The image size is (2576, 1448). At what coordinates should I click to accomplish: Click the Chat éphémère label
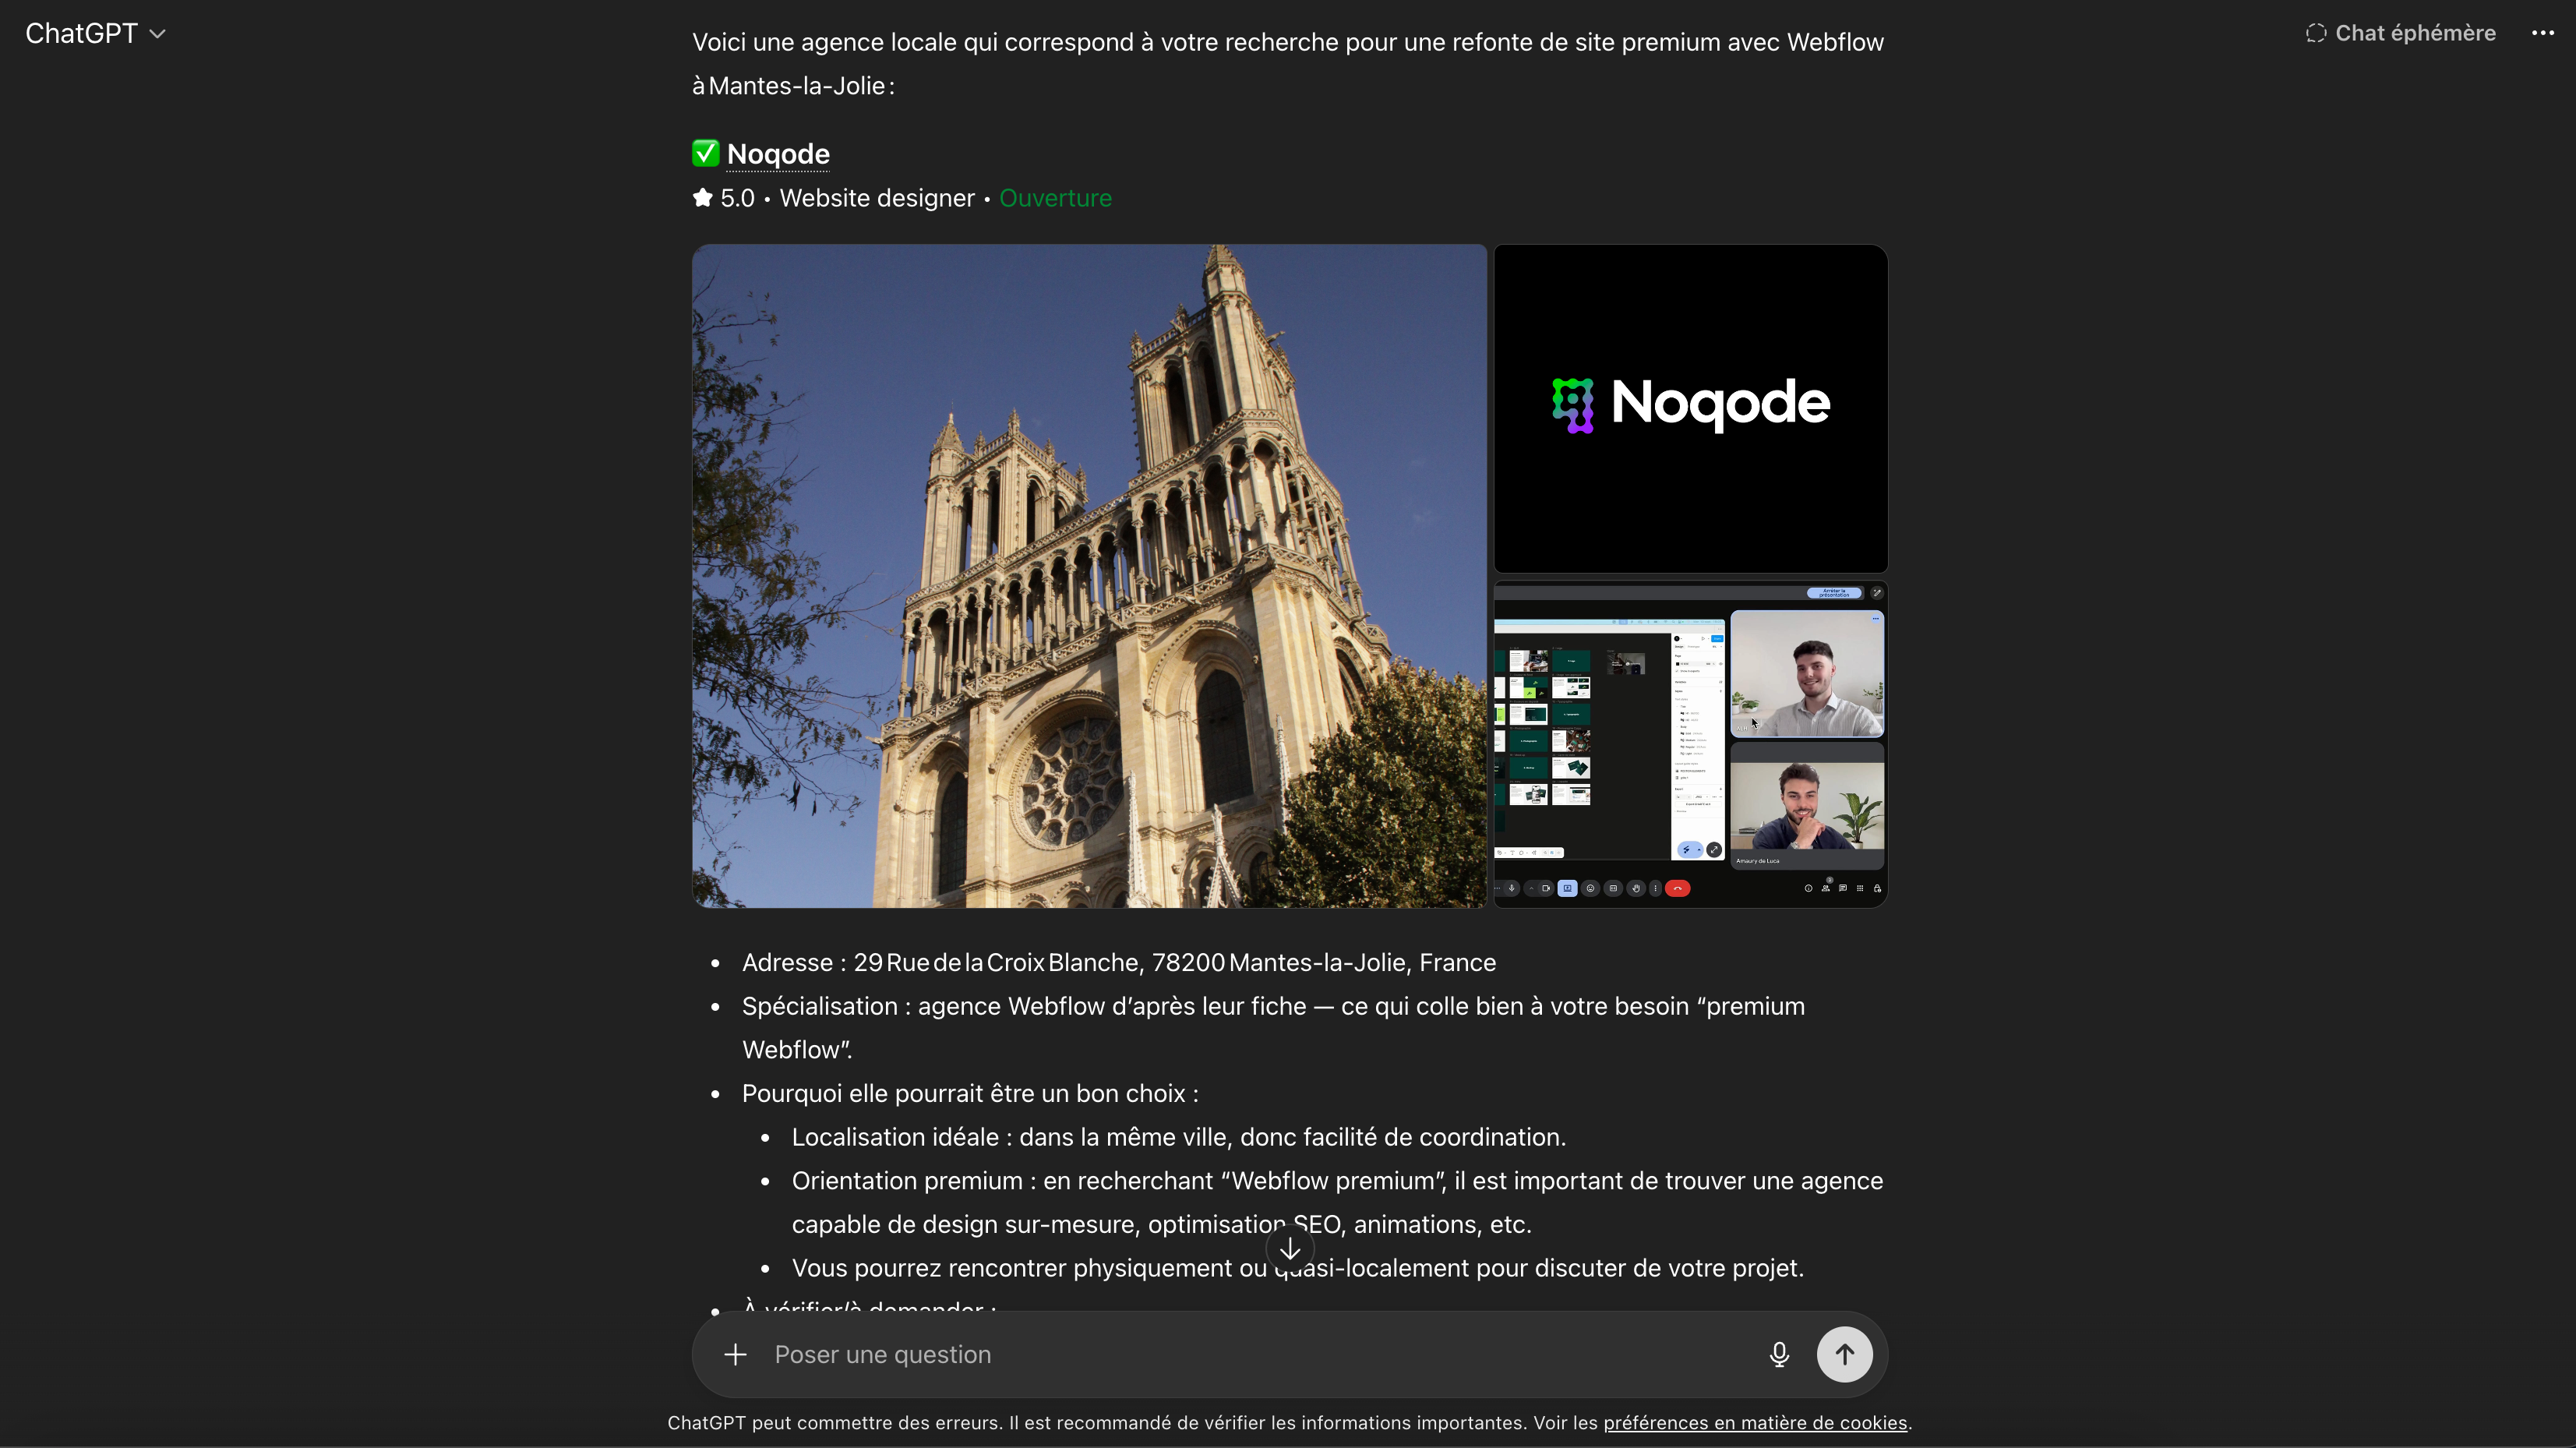click(x=2416, y=32)
